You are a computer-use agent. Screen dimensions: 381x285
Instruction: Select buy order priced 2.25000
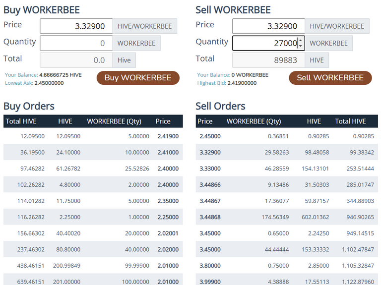(93, 217)
